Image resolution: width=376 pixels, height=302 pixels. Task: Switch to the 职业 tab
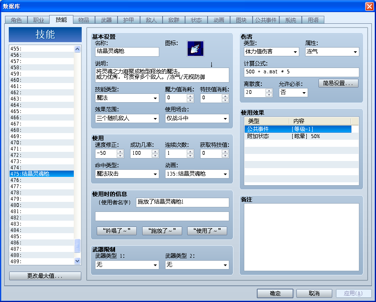click(39, 20)
